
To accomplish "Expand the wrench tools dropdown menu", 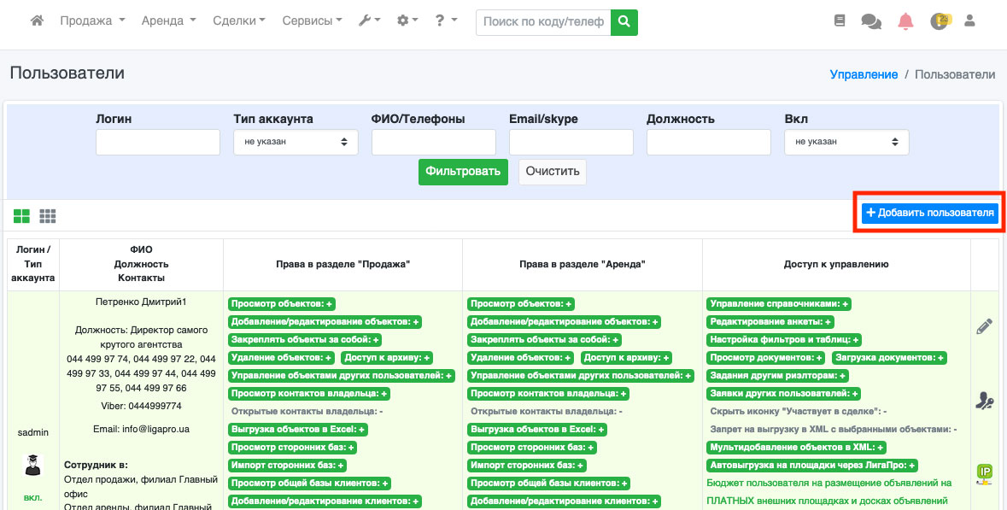I will point(369,21).
